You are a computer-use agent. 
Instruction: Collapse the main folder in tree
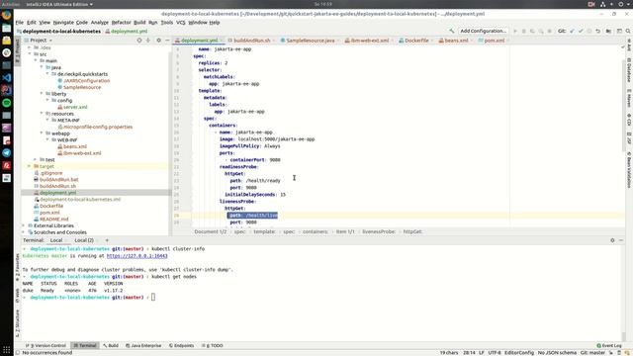(x=36, y=60)
